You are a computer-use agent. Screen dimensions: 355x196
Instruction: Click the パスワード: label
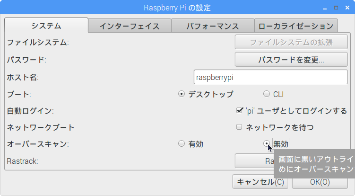(26, 60)
